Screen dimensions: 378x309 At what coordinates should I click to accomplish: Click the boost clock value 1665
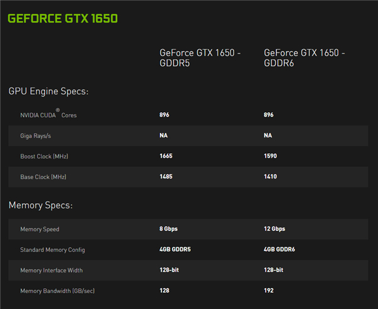click(166, 156)
